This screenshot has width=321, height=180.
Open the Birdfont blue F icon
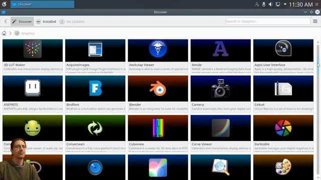tap(95, 88)
